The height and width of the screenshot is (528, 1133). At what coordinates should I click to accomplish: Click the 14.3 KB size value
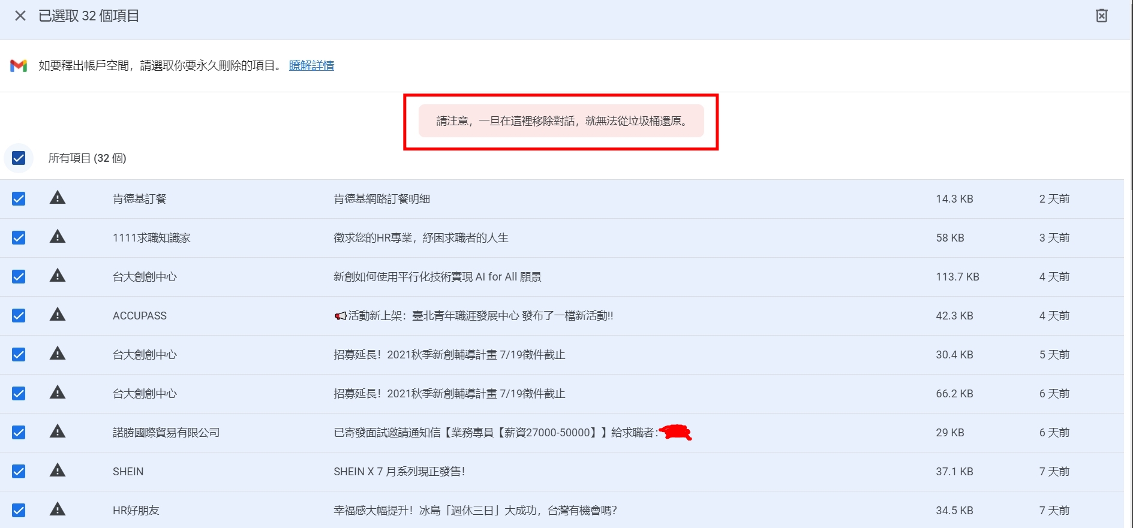[x=954, y=199]
